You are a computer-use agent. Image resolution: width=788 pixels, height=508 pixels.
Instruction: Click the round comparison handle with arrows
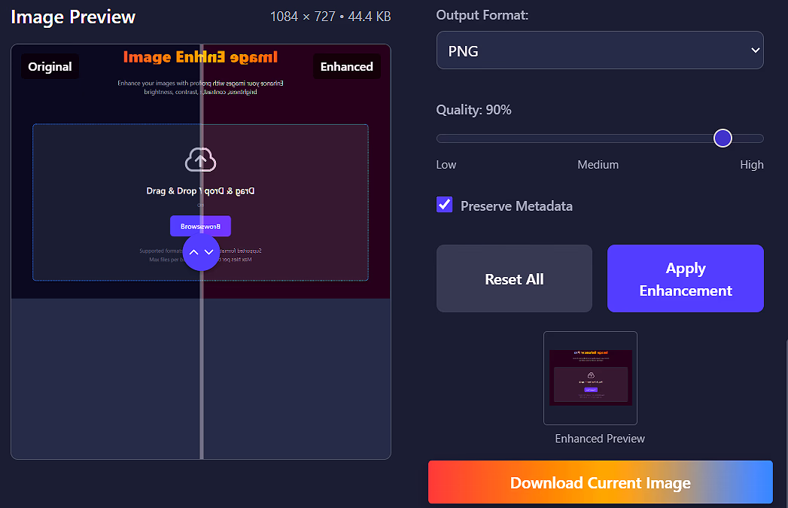pyautogui.click(x=201, y=252)
